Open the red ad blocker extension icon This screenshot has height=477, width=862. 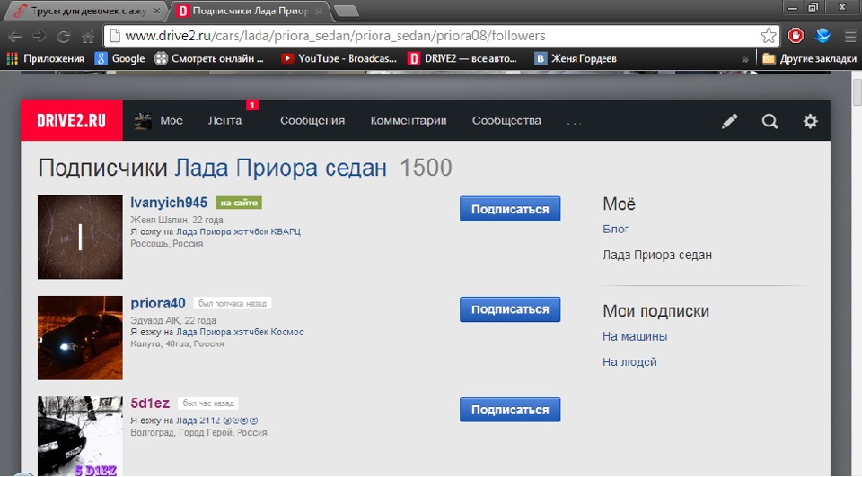pyautogui.click(x=796, y=36)
